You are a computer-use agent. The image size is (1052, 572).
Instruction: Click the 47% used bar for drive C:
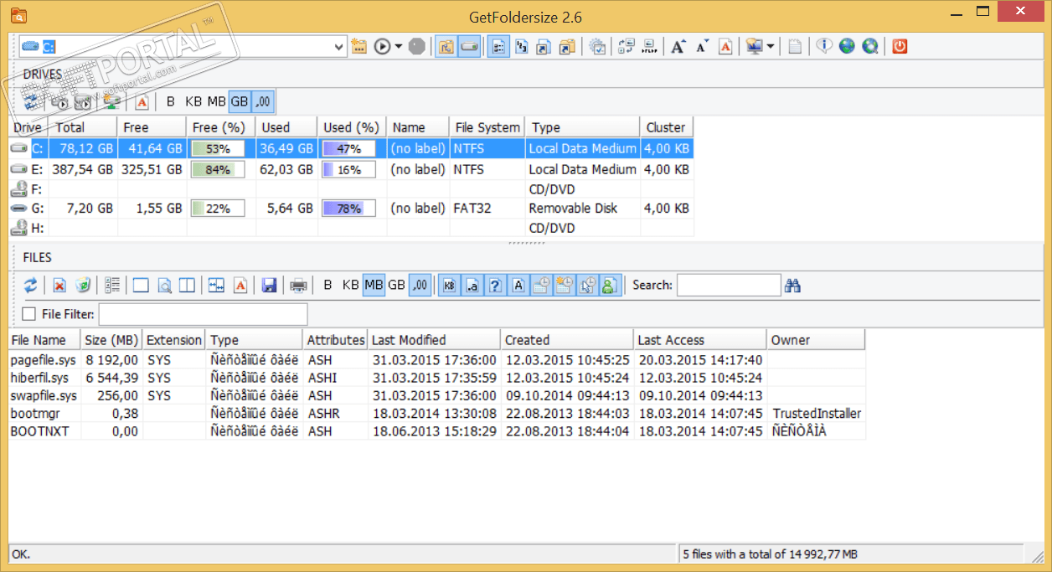[348, 148]
